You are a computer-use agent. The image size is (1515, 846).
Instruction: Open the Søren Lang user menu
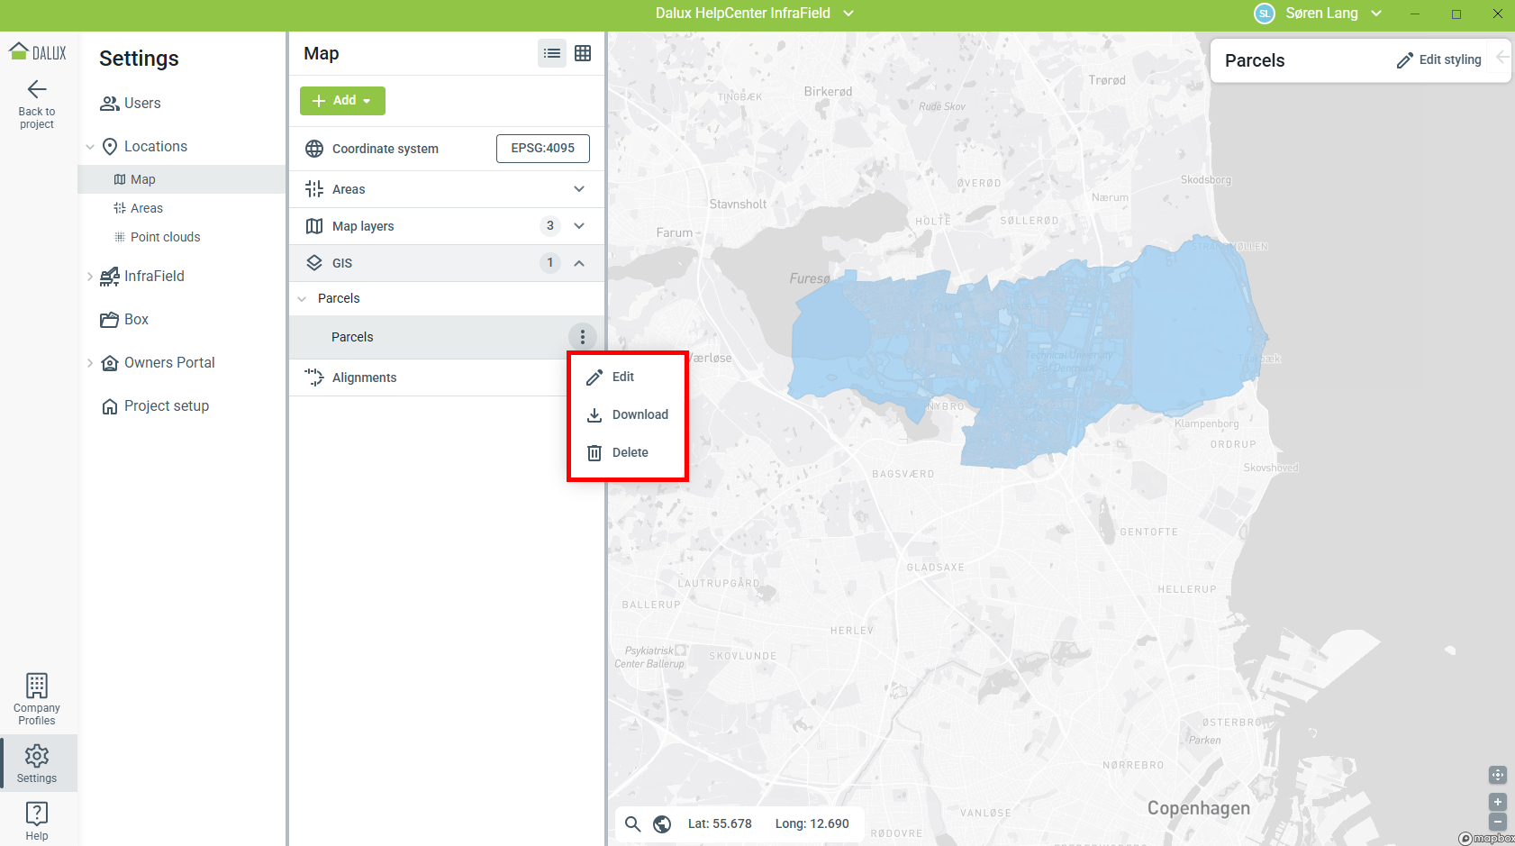(x=1320, y=14)
